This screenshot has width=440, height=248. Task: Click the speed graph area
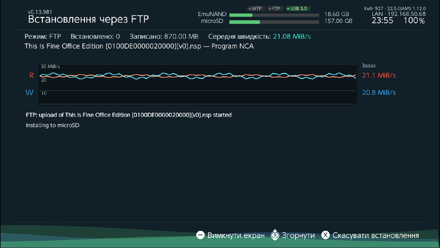pos(197,84)
